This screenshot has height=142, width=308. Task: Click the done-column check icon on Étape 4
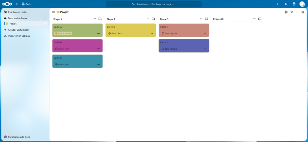223,19
